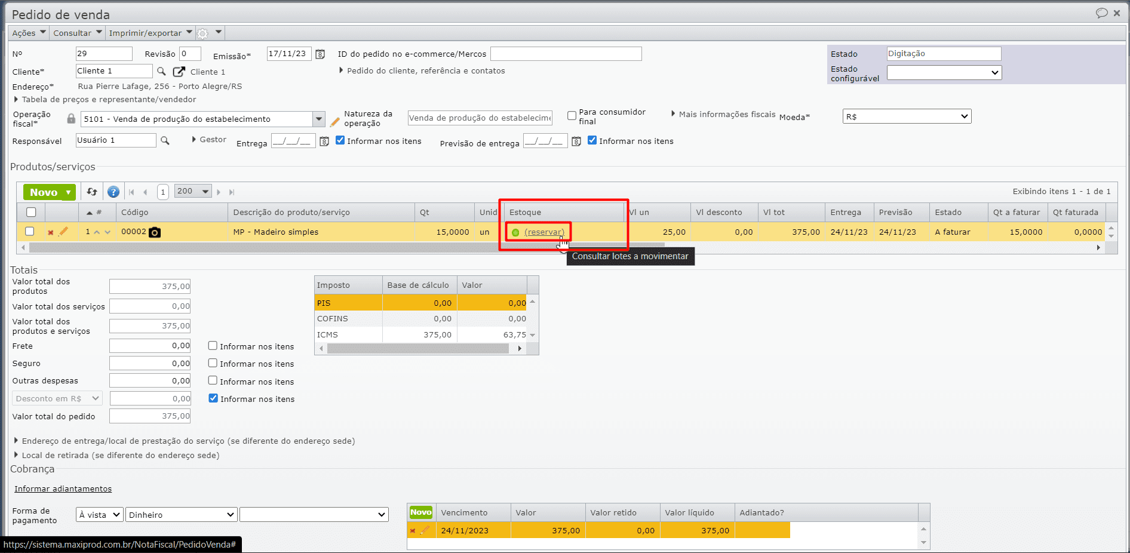Open the Ações menu
Screen dimensions: 1130x553
point(29,33)
